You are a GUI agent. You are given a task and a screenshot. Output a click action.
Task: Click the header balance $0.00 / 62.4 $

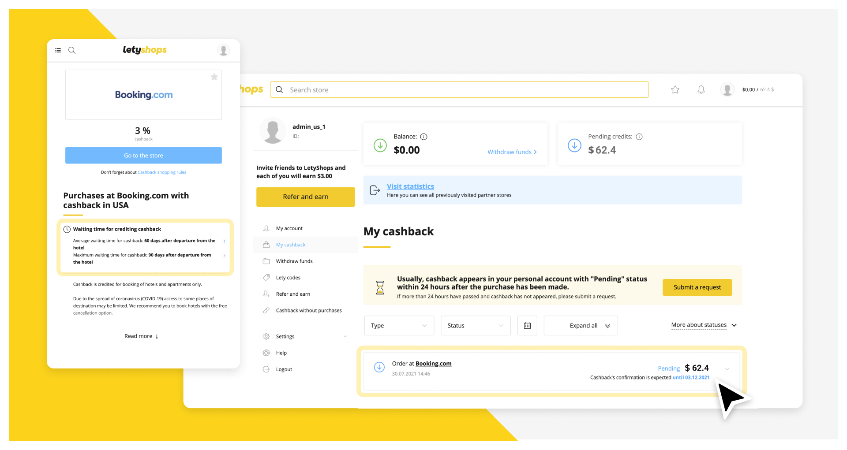click(758, 89)
